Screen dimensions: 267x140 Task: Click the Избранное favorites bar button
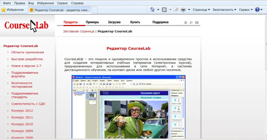click(12, 10)
